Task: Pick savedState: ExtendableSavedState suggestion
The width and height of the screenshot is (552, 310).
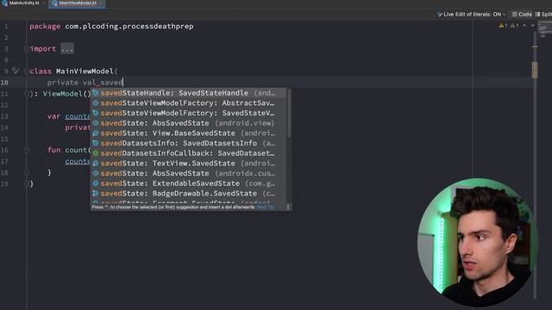Action: 189,183
